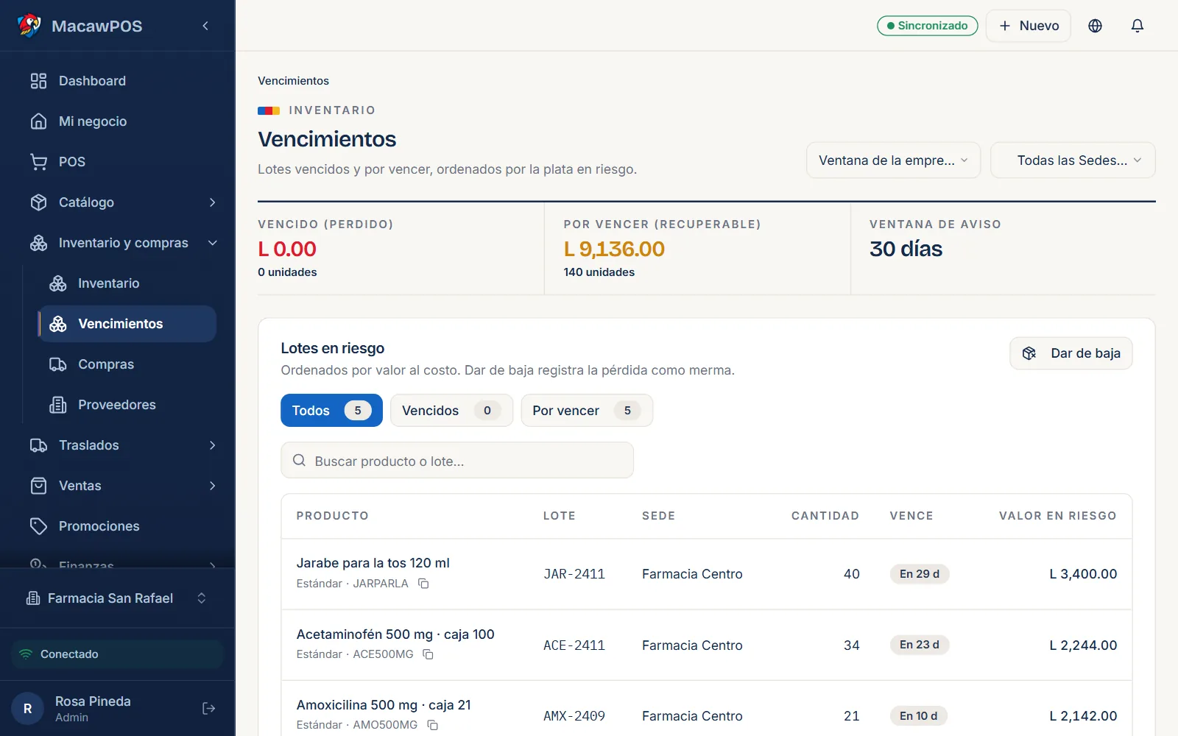Image resolution: width=1178 pixels, height=736 pixels.
Task: Click the L 2,142.00 risk value
Action: tap(1083, 716)
